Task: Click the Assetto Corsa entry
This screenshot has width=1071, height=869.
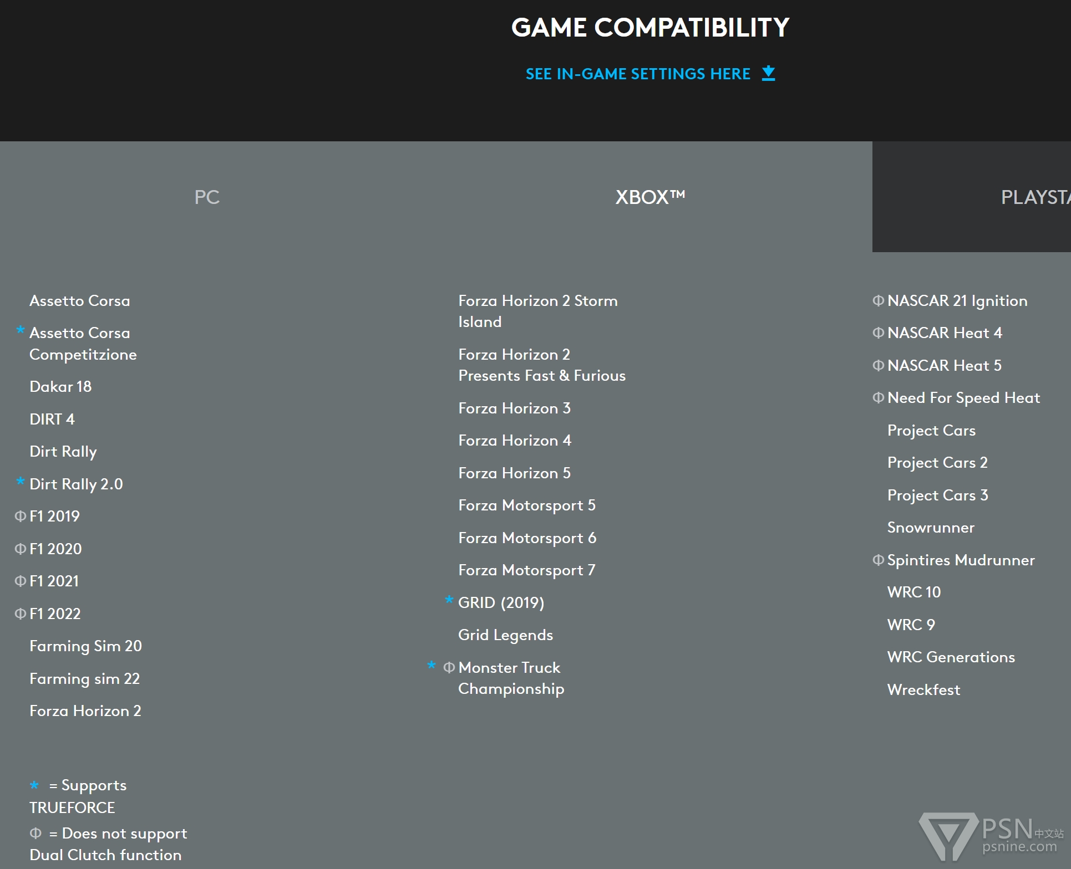Action: pos(79,301)
